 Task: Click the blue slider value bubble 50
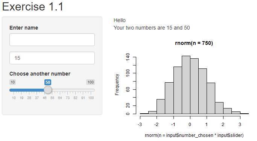48,82
